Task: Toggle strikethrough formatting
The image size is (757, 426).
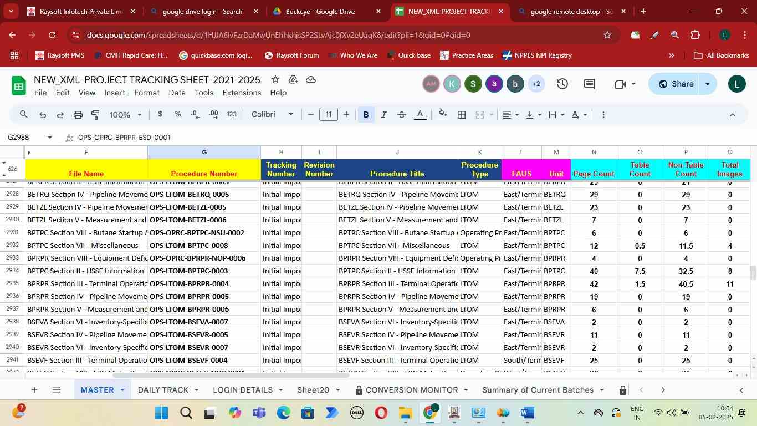Action: pyautogui.click(x=402, y=115)
